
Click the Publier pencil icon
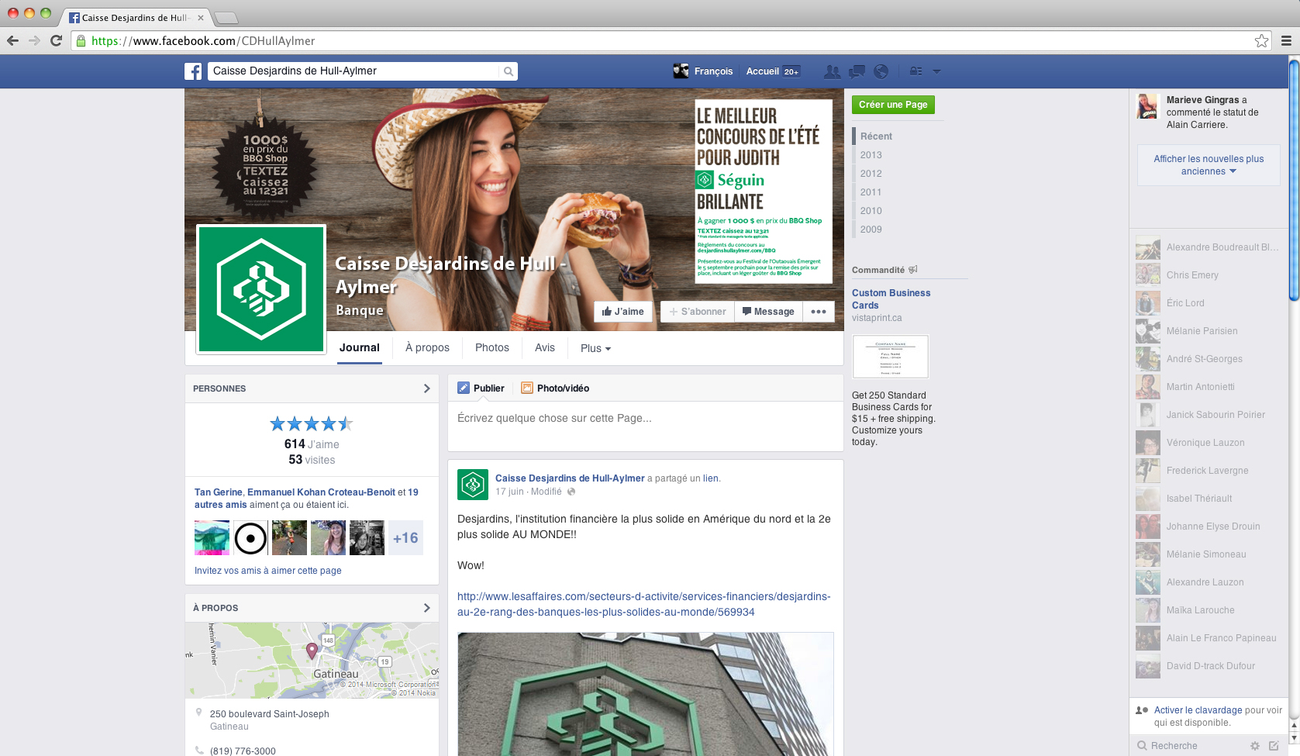(464, 388)
